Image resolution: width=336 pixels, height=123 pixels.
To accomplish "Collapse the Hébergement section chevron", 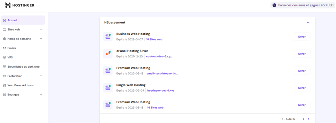I will pos(308,23).
